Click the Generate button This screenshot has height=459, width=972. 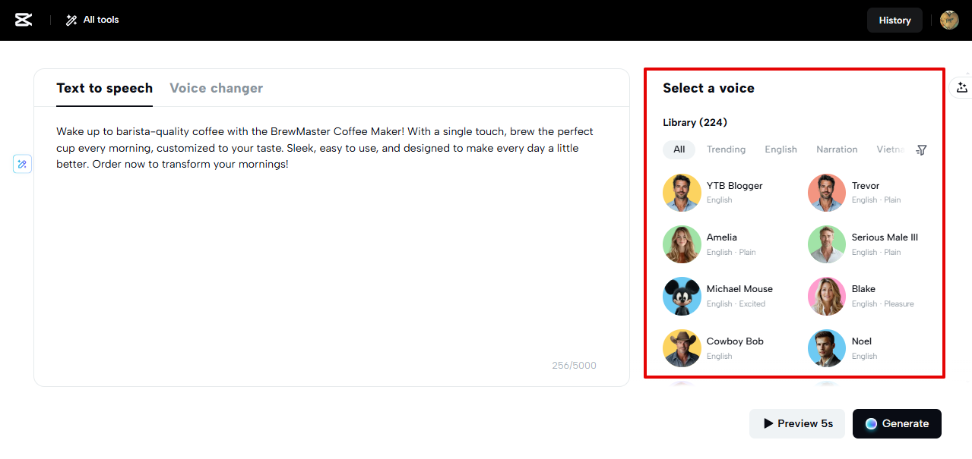click(897, 423)
